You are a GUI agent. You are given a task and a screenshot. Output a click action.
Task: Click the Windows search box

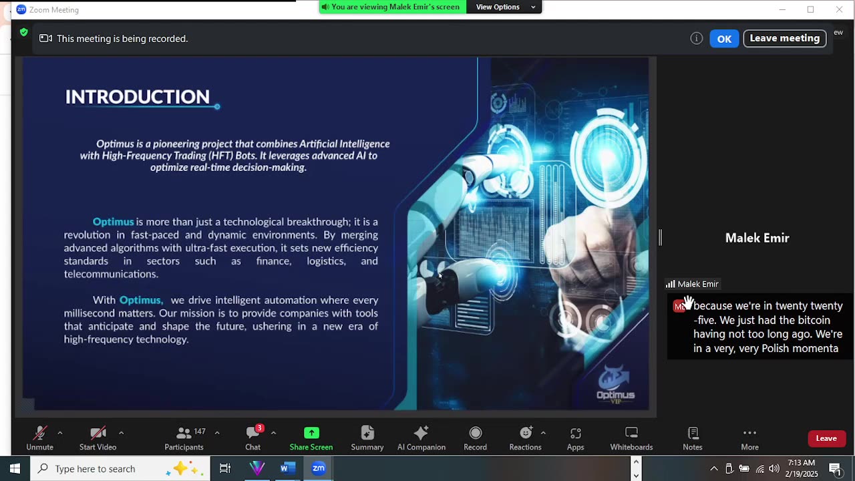point(120,468)
